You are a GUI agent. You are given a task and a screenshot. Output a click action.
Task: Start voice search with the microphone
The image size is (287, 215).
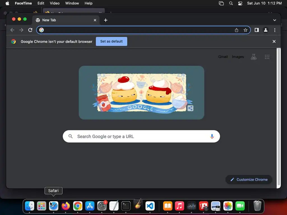coord(212,136)
